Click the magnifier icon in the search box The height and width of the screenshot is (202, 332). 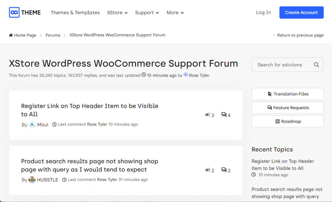[316, 65]
